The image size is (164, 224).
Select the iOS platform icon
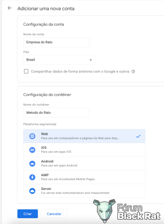click(32, 150)
